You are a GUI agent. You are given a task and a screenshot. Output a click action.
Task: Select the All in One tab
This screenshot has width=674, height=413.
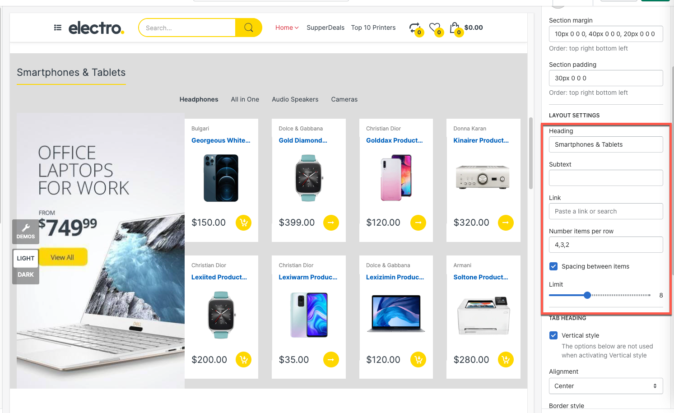pyautogui.click(x=245, y=99)
